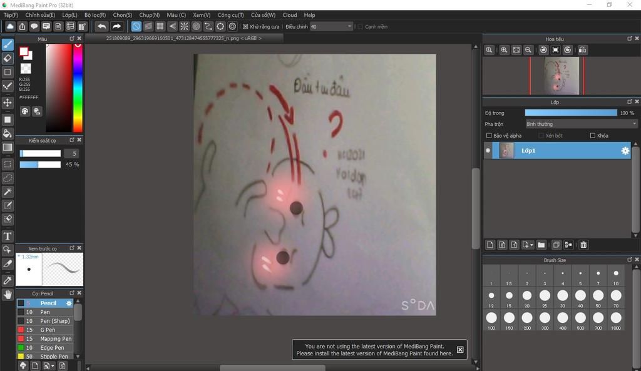641x371 pixels.
Task: Undock the Màu color panel
Action: [72, 38]
